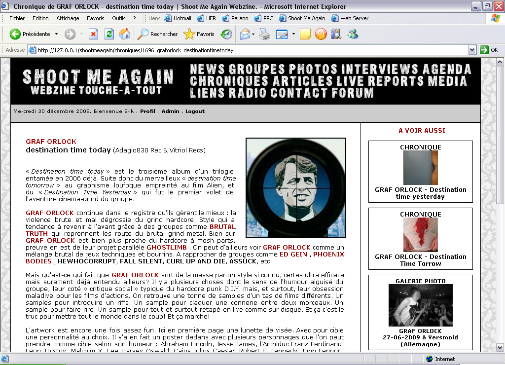Screen dimensions: 505x365
Task: Open Destination Time Torrow chronique thumbnail
Action: pos(420,234)
